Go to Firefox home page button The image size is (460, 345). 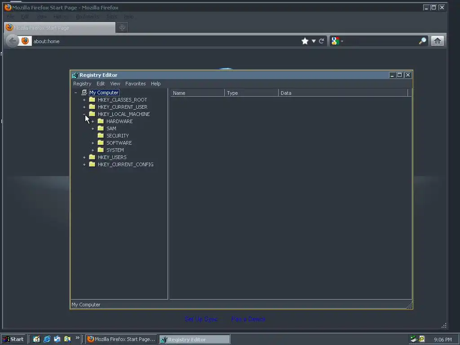pos(438,41)
